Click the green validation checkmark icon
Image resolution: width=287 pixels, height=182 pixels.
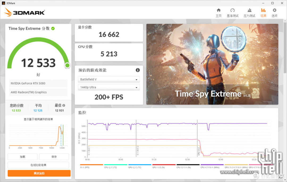pyautogui.click(x=53, y=28)
